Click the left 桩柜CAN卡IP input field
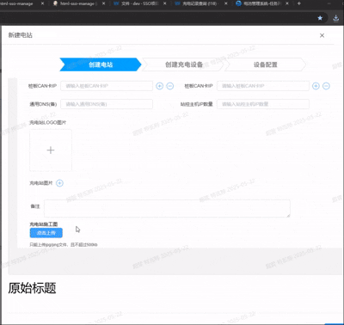The image size is (344, 325). tap(107, 86)
